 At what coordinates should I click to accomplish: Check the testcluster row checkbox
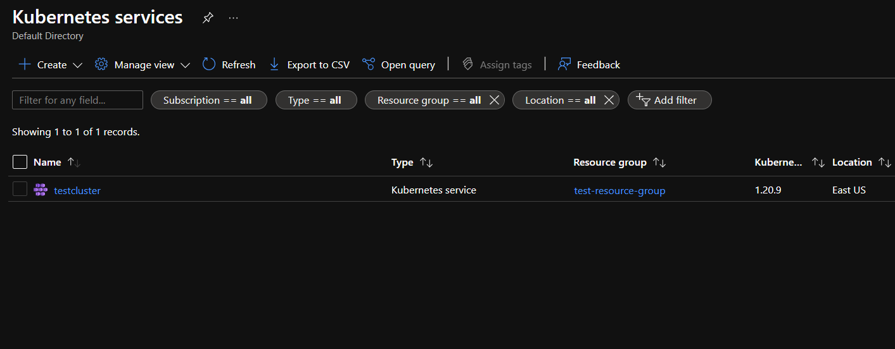click(x=20, y=189)
